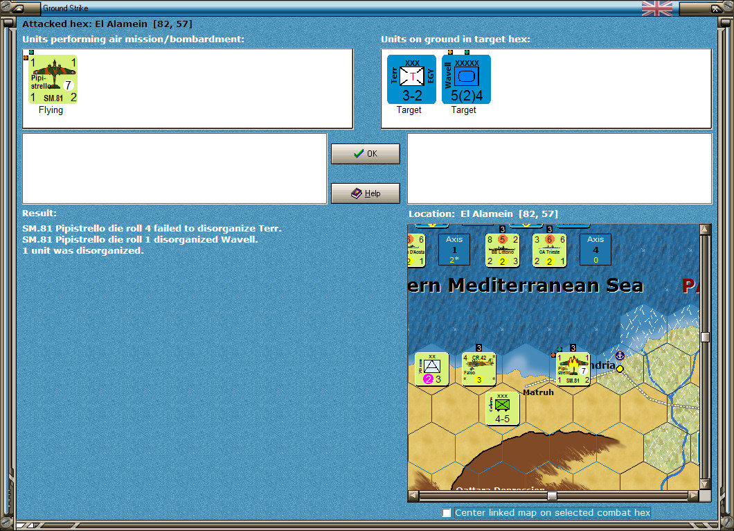734x531 pixels.
Task: Click the 'Target' label under Terr unit
Action: coord(409,110)
